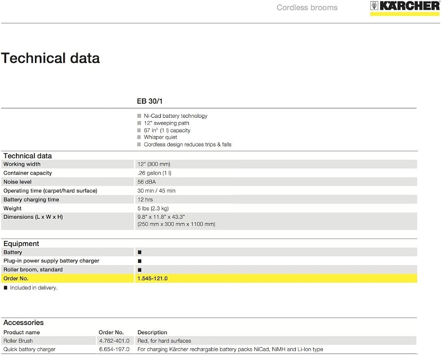Click 'Red, for hard surfaces' description

click(x=164, y=341)
